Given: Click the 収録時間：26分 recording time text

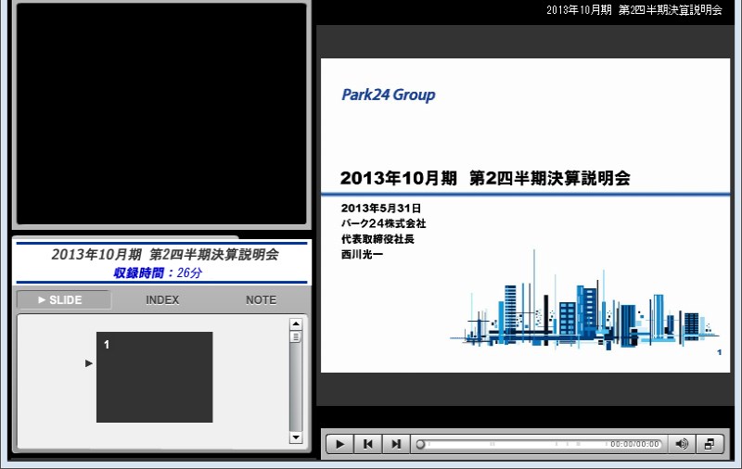Looking at the screenshot, I should [158, 273].
